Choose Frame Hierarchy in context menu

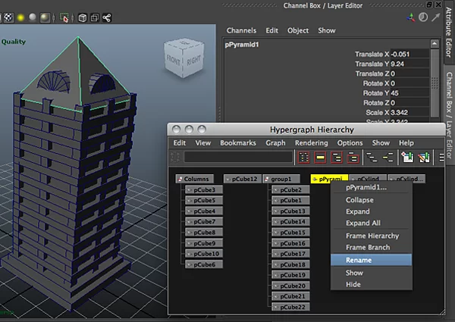click(371, 236)
